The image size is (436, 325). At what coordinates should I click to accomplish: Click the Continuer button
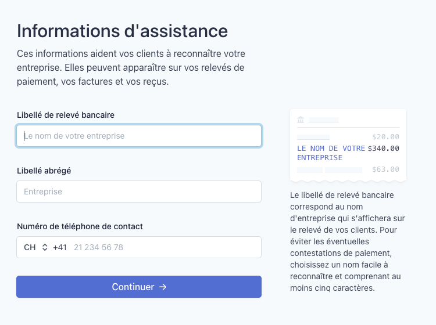[x=139, y=287]
